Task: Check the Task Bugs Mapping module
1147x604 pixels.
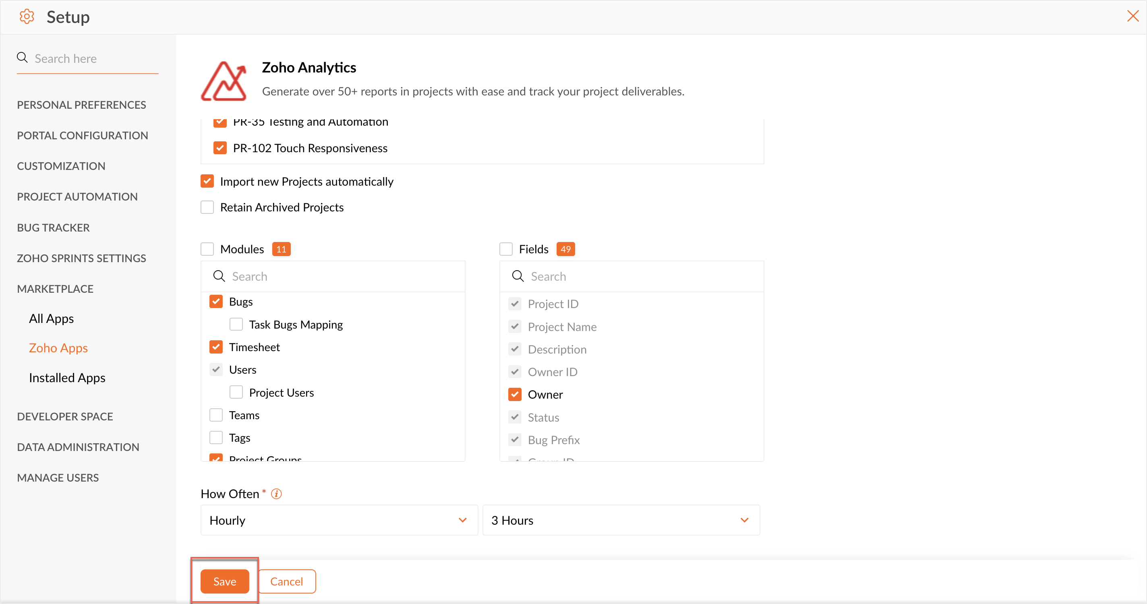Action: click(x=236, y=325)
